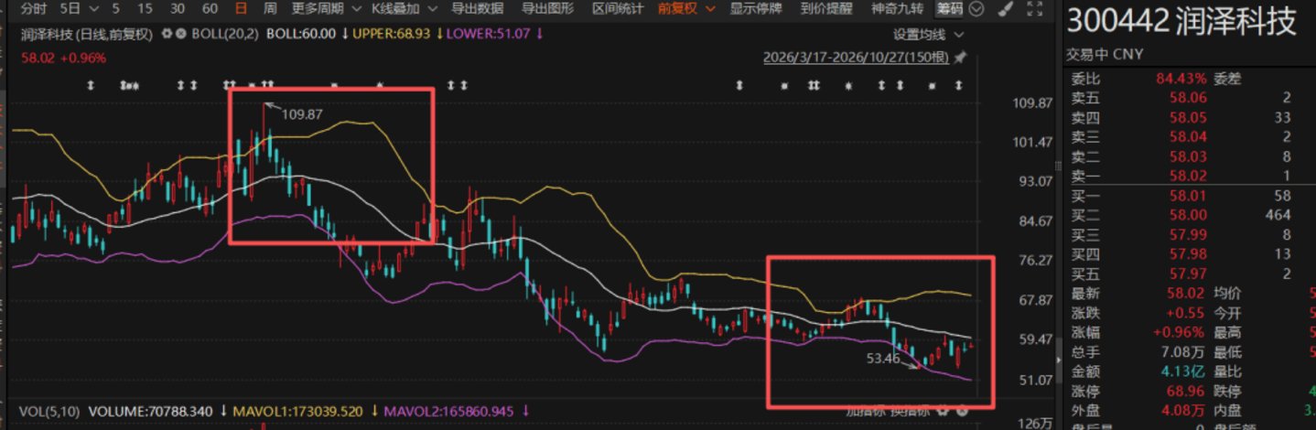
Task: Click 109.87 high price marker
Action: [303, 114]
